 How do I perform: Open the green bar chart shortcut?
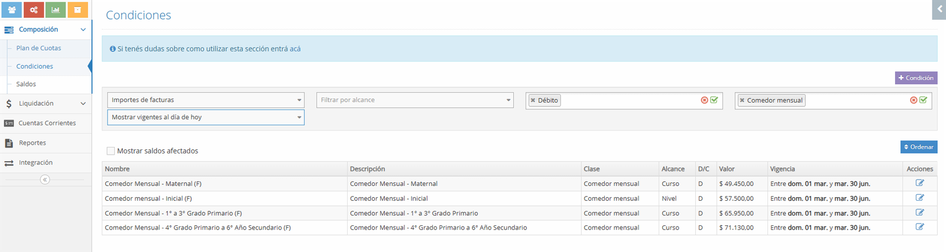click(56, 10)
